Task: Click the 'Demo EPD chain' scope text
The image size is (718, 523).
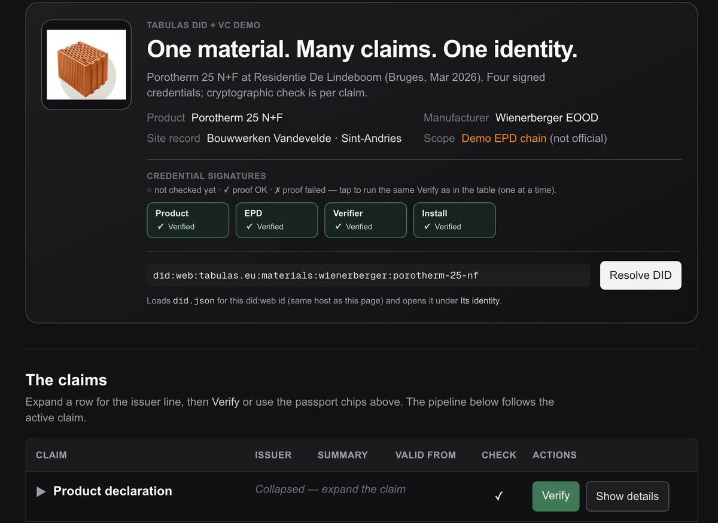Action: [x=504, y=138]
